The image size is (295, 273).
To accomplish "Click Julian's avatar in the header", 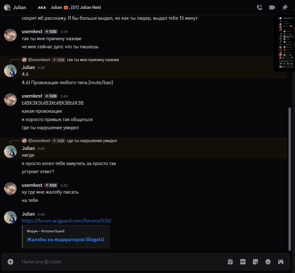I will pyautogui.click(x=7, y=7).
